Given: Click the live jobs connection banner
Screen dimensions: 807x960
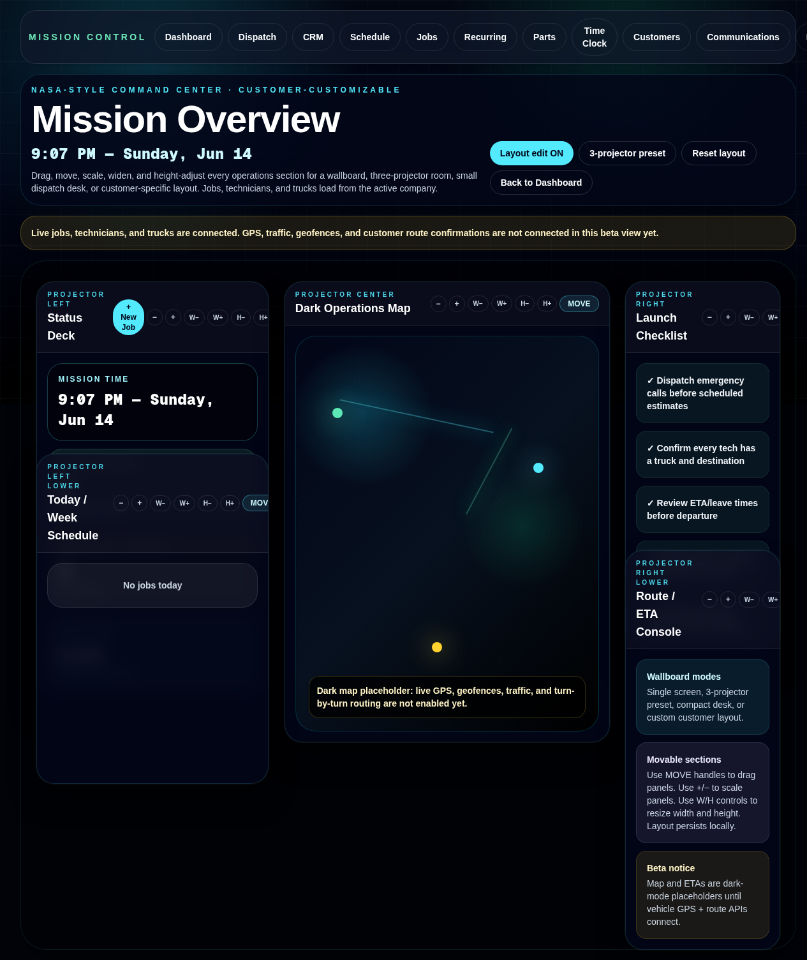Looking at the screenshot, I should coord(408,233).
